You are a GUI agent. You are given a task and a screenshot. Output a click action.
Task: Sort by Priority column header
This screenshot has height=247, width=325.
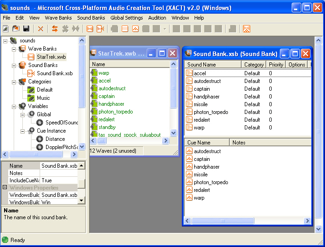click(276, 65)
